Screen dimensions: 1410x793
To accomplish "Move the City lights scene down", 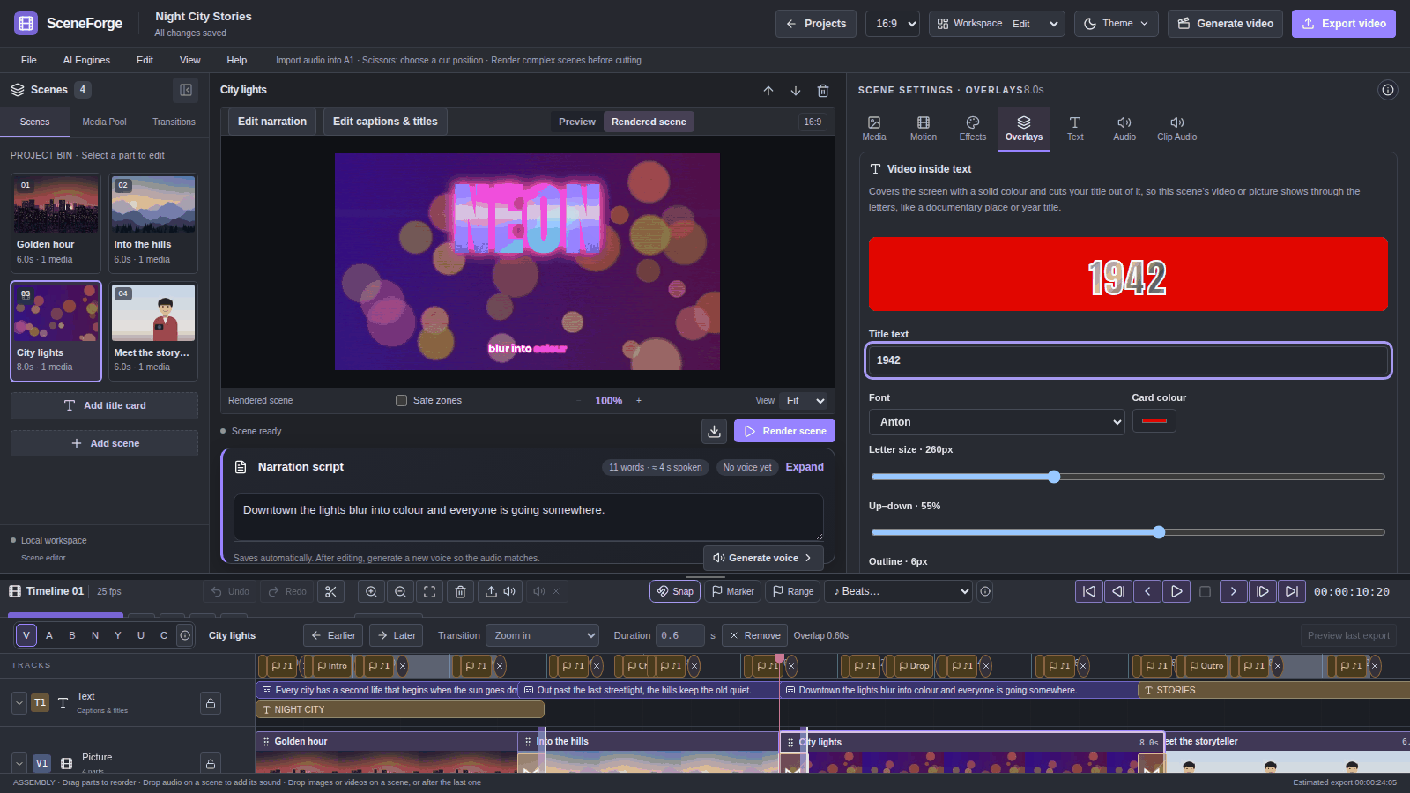I will coord(796,91).
